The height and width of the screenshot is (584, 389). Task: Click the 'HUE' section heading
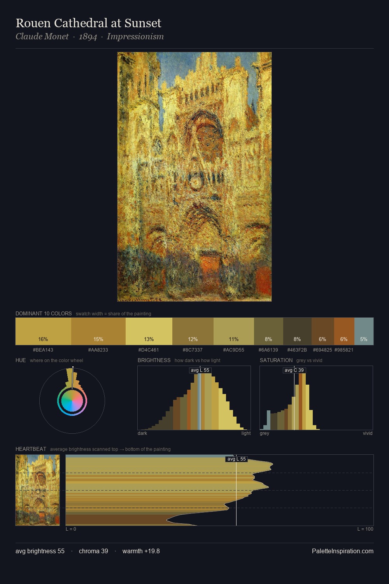click(x=21, y=360)
